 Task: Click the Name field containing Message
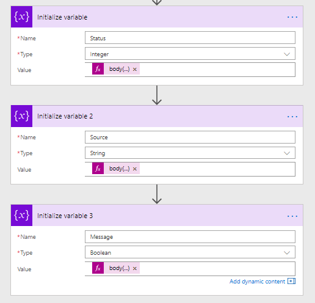tap(190, 236)
